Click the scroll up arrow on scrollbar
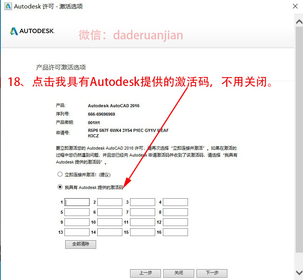The height and width of the screenshot is (280, 303). (x=299, y=22)
